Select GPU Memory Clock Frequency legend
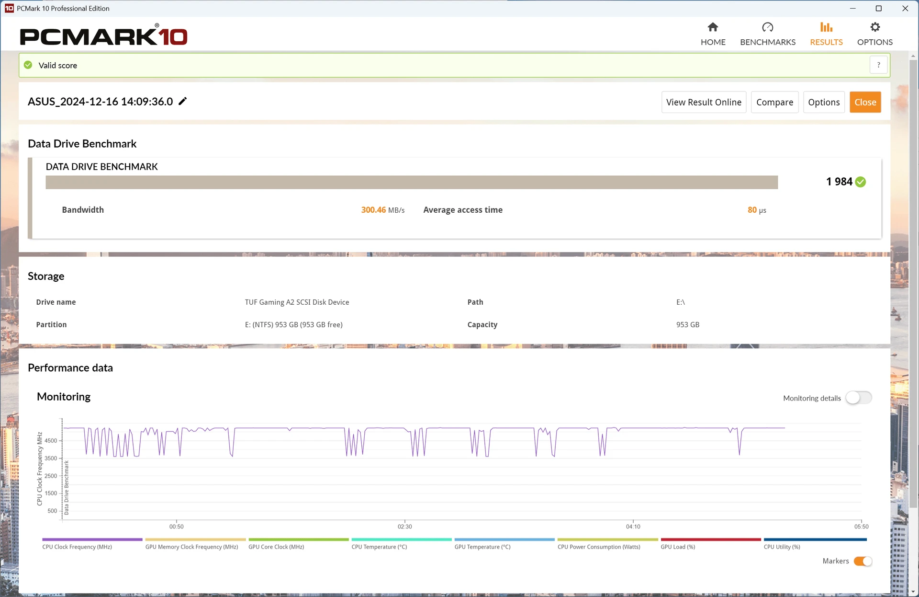This screenshot has height=597, width=919. click(x=195, y=544)
